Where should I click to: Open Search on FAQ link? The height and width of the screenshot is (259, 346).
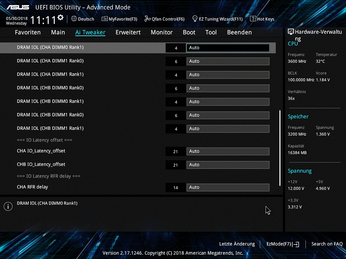[x=327, y=244]
